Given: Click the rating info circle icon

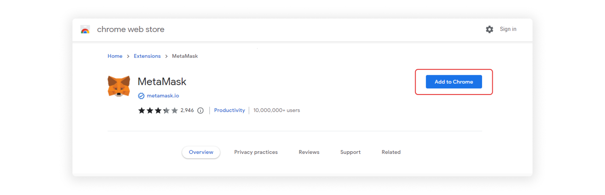Looking at the screenshot, I should [x=200, y=110].
